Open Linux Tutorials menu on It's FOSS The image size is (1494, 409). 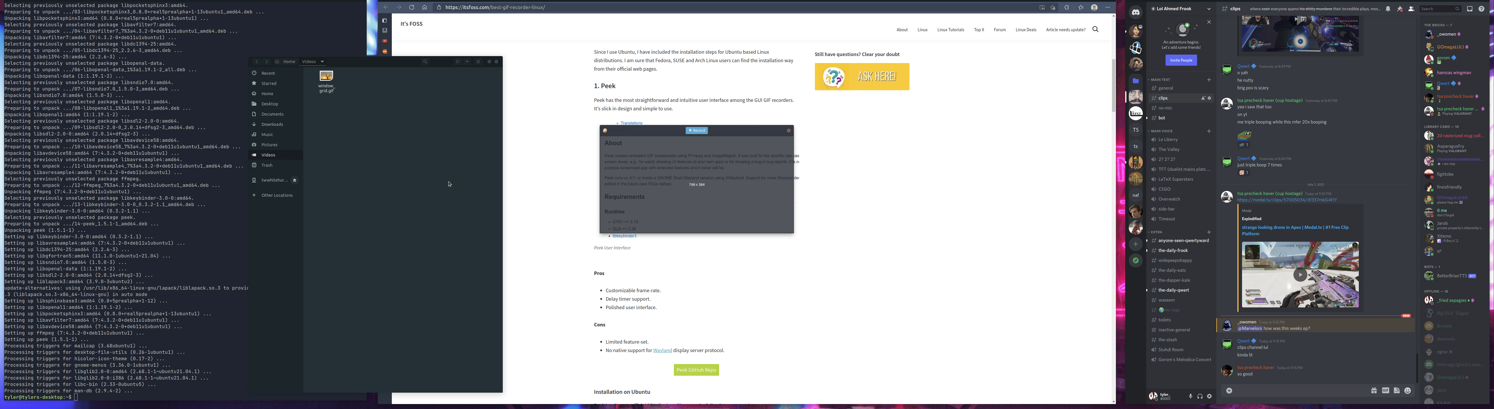[951, 29]
